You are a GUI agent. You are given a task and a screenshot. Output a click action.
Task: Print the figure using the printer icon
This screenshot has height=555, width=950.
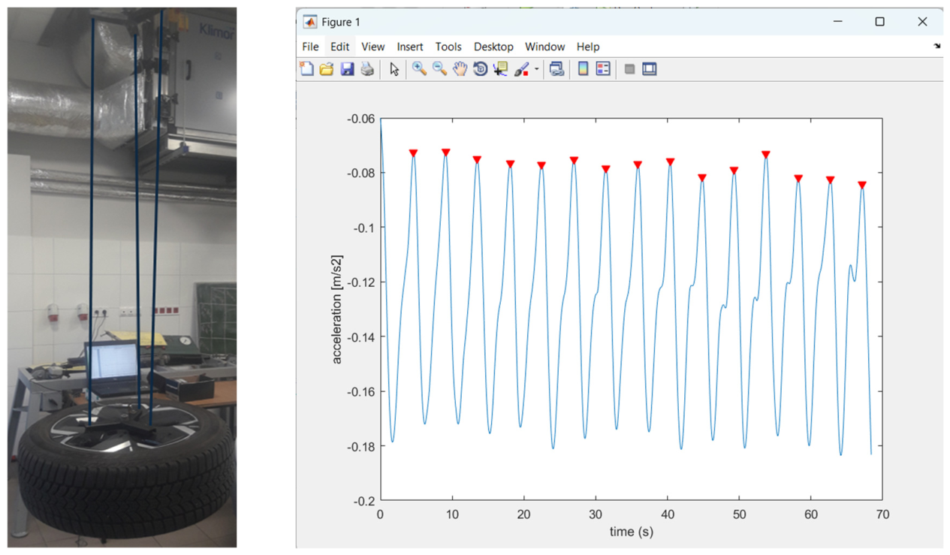tap(367, 69)
